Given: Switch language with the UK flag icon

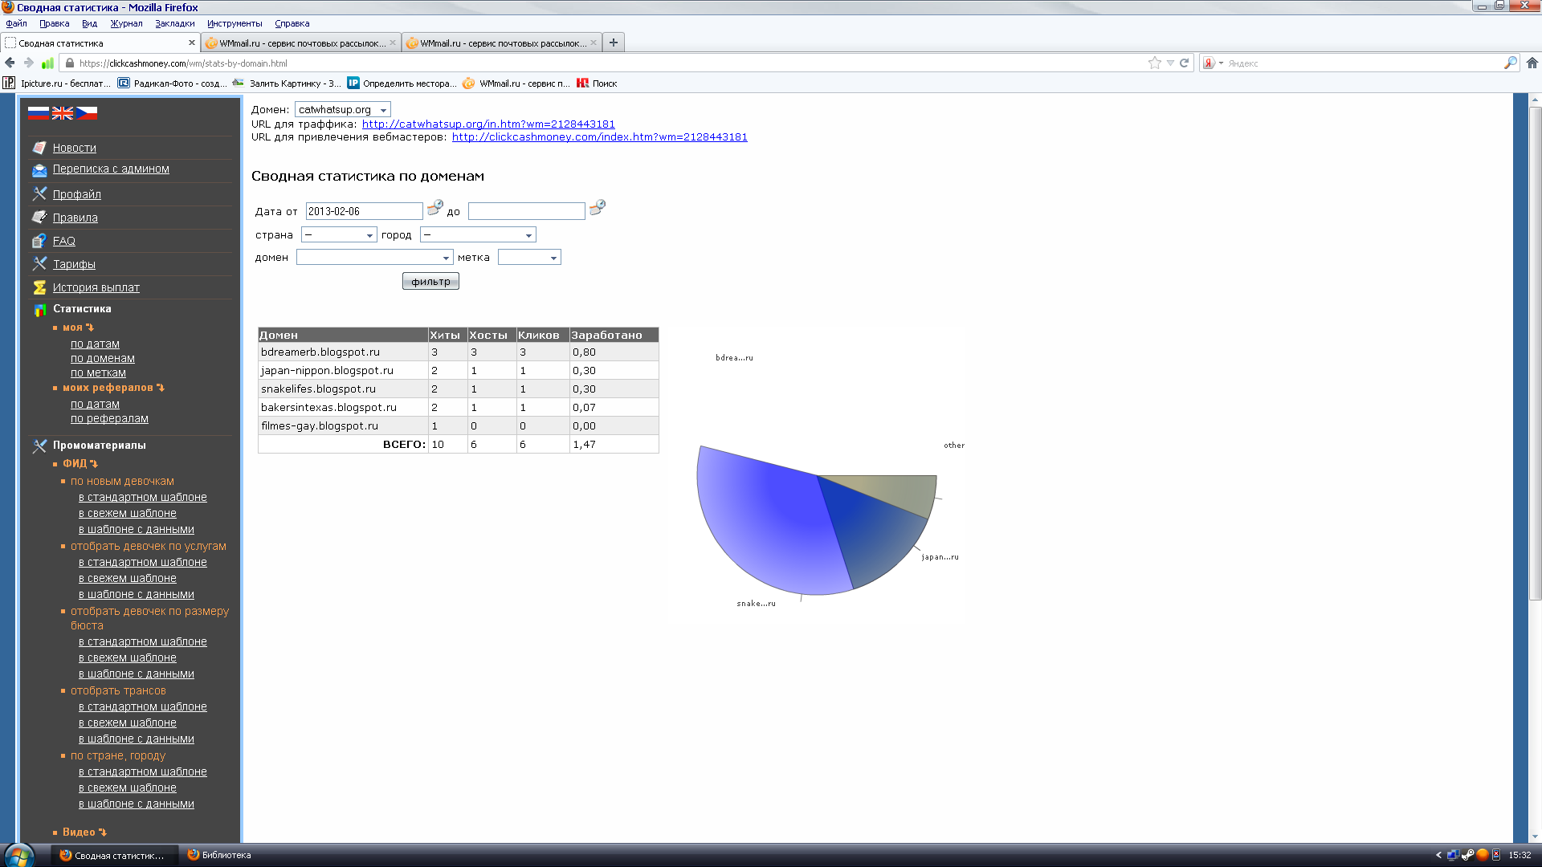Looking at the screenshot, I should tap(63, 113).
